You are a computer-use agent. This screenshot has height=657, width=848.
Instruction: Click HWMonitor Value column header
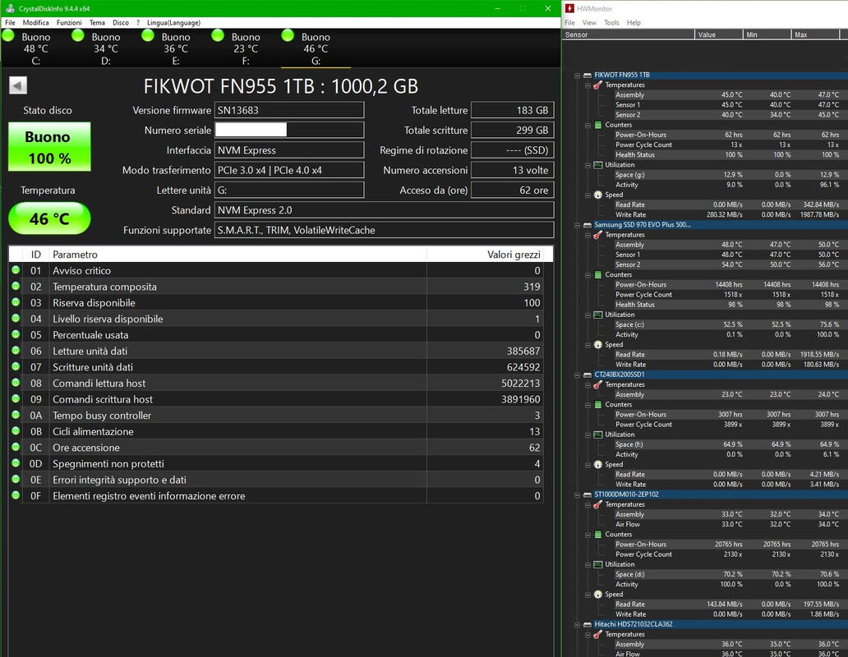(719, 34)
